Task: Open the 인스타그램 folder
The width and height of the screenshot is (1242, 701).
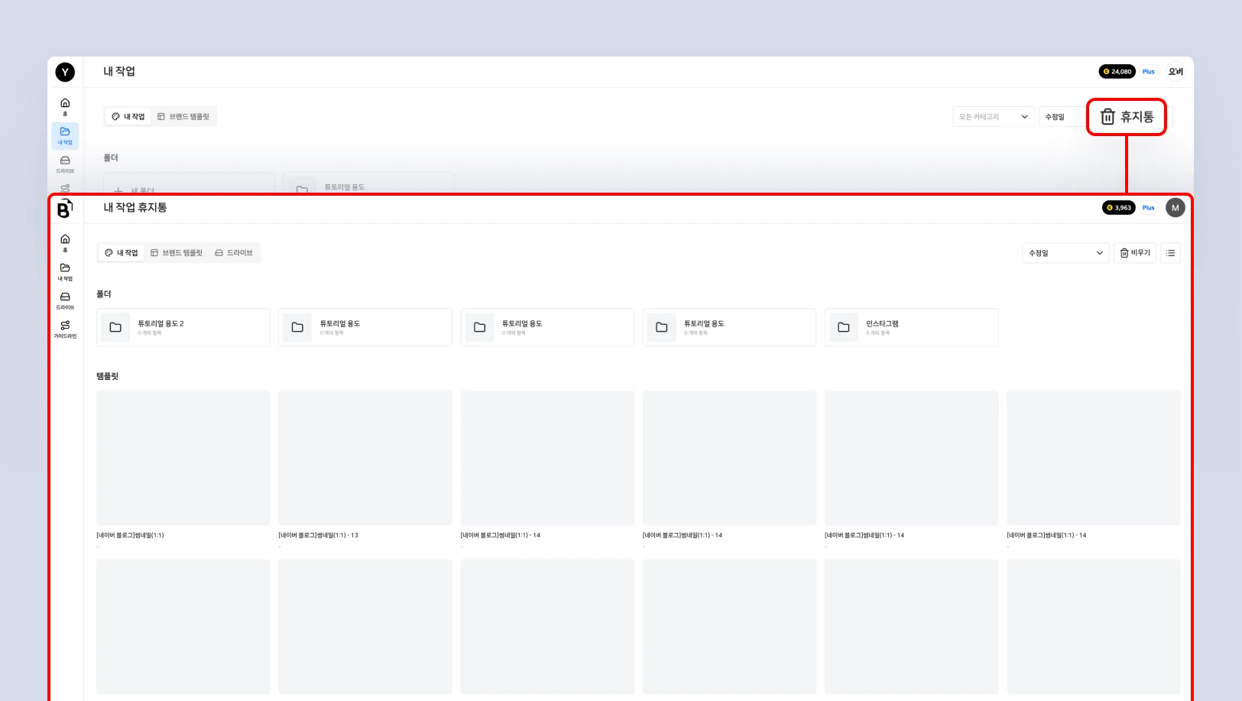Action: (x=911, y=327)
